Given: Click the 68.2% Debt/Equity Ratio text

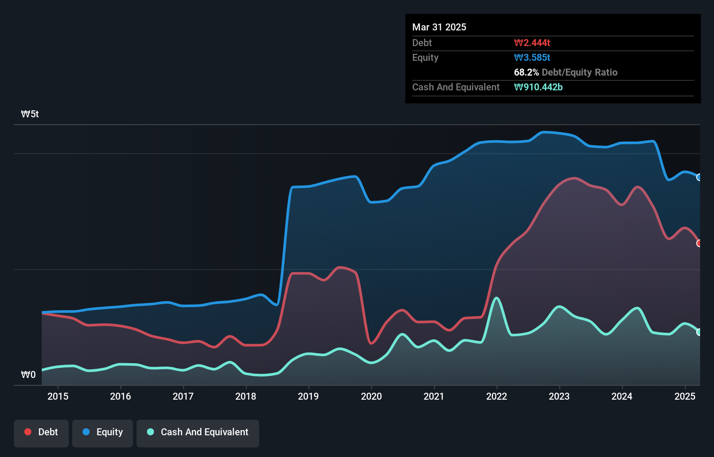Looking at the screenshot, I should 565,72.
